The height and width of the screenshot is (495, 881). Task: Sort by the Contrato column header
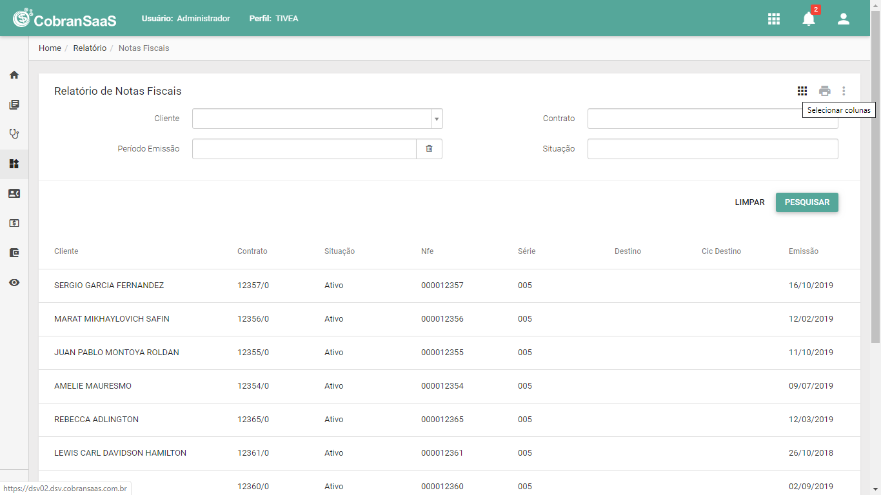pos(252,251)
